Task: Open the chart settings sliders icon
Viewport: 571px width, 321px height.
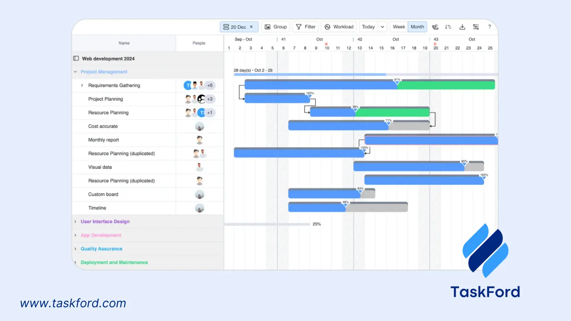Action: point(476,27)
